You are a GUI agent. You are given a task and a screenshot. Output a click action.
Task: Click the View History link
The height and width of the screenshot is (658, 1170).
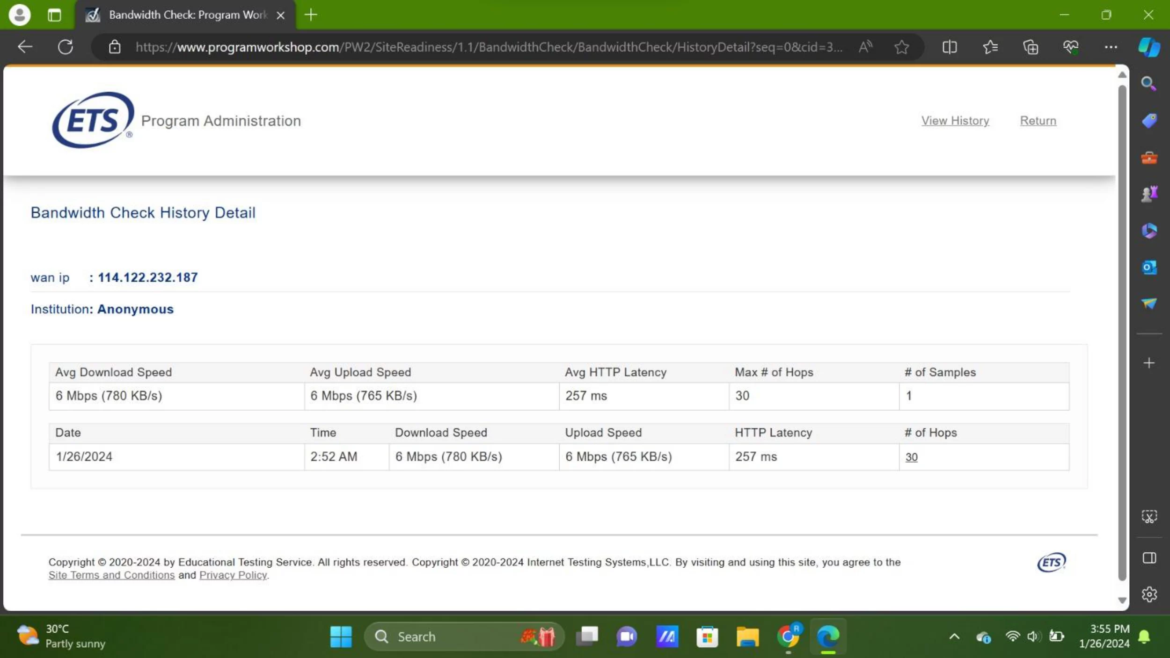click(x=955, y=121)
